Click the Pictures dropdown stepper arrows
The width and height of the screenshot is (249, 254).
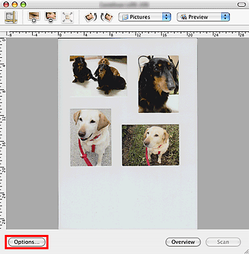coord(166,17)
